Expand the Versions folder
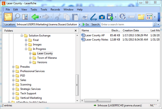The height and width of the screenshot is (109, 162). [30, 63]
